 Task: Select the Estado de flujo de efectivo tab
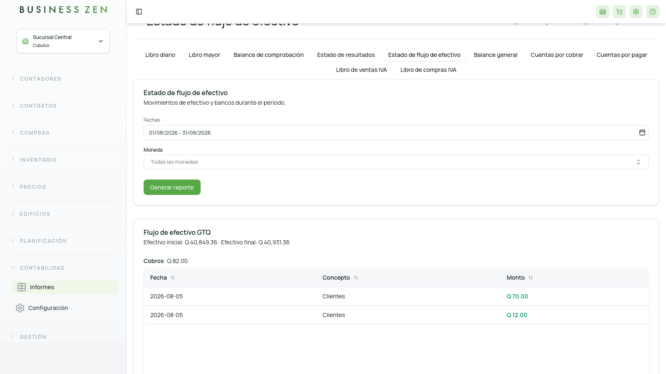click(424, 55)
